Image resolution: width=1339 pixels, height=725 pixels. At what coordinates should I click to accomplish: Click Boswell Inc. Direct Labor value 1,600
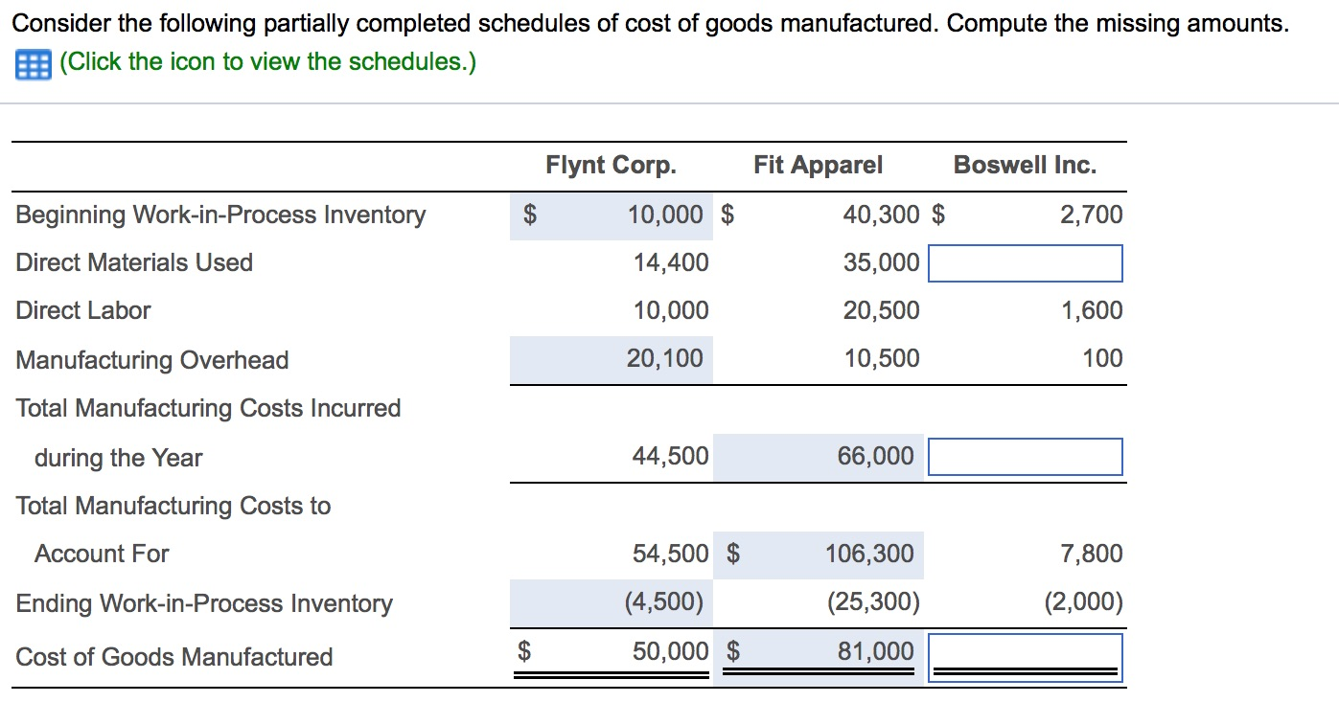1091,311
